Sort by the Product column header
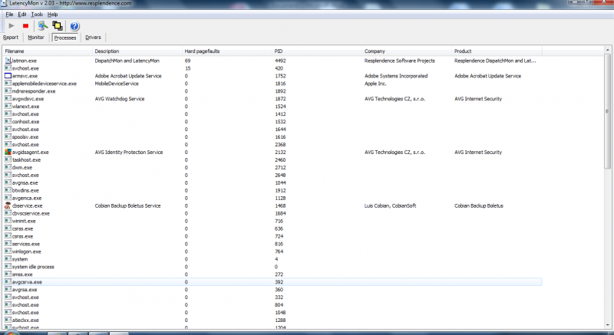Viewport: 614px width, 335px height. (x=497, y=51)
